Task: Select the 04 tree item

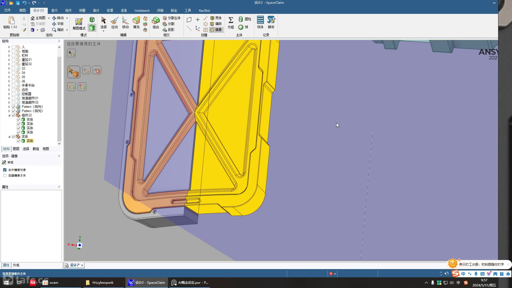Action: point(23,73)
